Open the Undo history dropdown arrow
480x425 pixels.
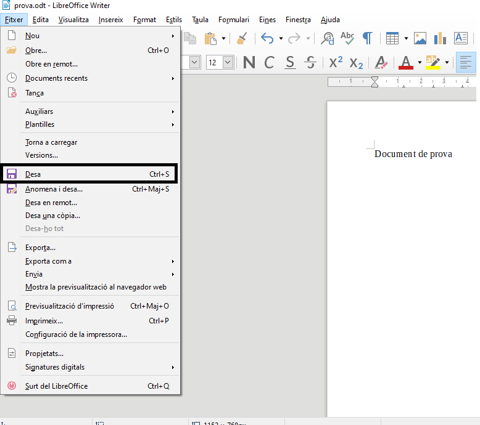(x=281, y=39)
